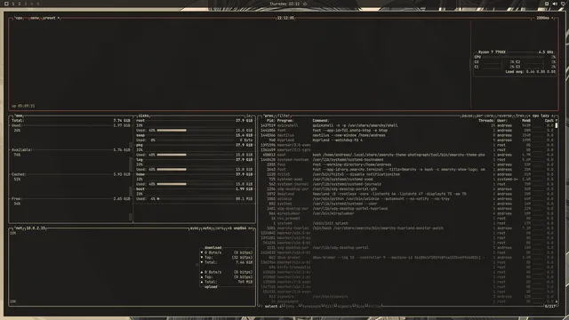The image size is (569, 320).
Task: Select the omarchy-hyprland-monitor-watch process row
Action: [x=406, y=228]
